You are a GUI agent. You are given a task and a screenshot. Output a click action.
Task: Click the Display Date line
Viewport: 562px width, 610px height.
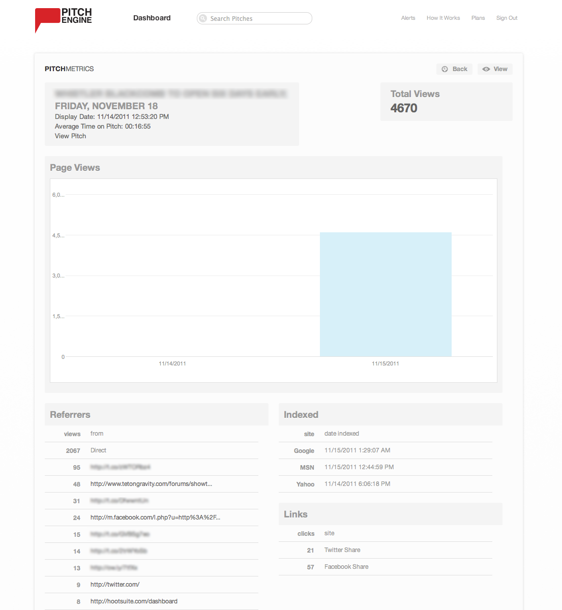112,117
